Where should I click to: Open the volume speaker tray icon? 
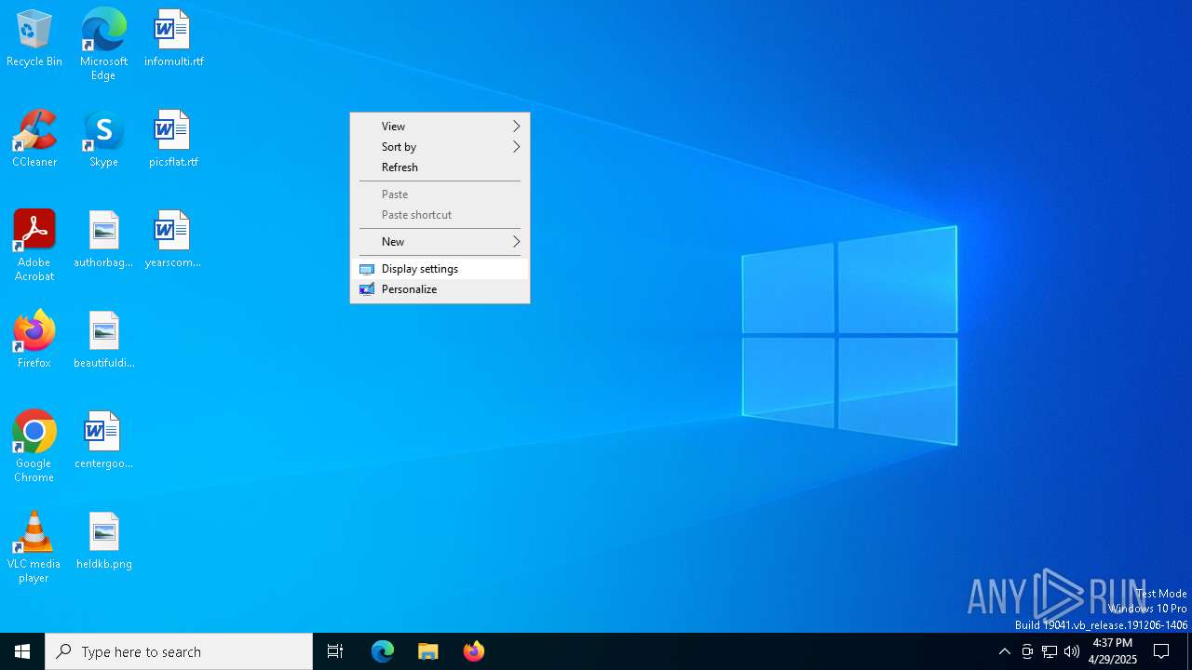click(1072, 651)
